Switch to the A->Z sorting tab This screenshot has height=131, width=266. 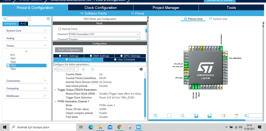tap(23, 24)
